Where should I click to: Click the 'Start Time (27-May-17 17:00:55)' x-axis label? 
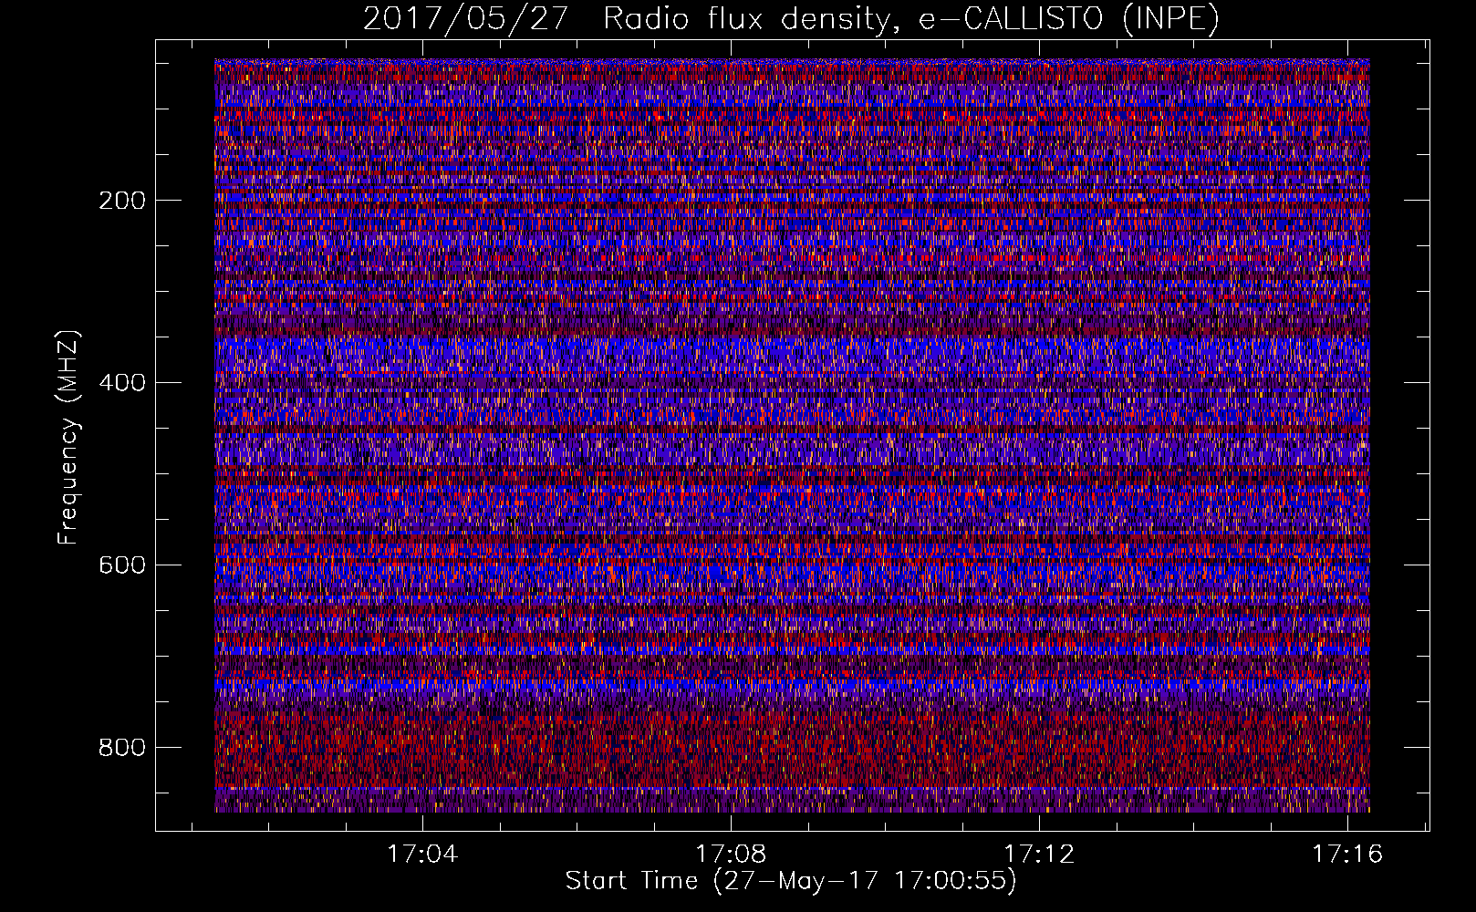[x=791, y=881]
